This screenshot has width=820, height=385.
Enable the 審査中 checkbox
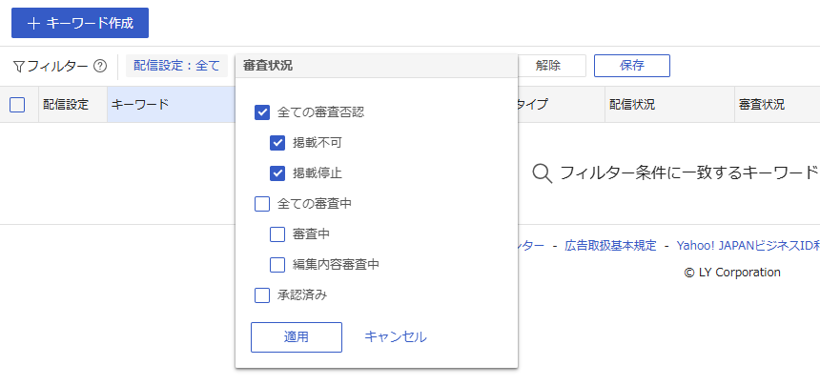click(x=277, y=234)
